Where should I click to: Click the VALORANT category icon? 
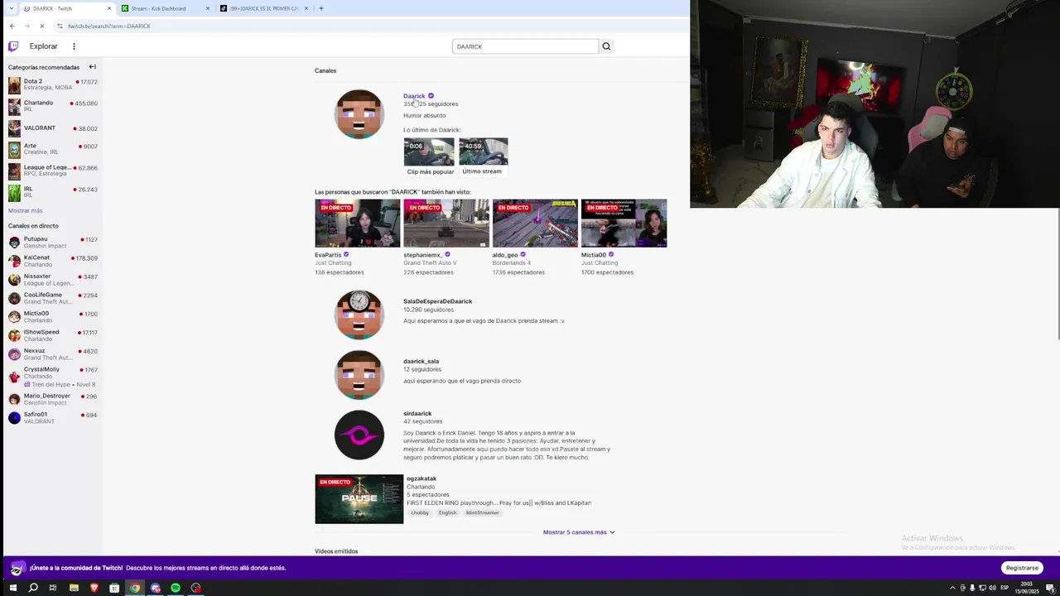pyautogui.click(x=14, y=128)
